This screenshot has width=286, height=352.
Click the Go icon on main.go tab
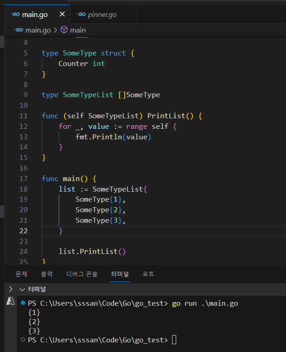(16, 15)
